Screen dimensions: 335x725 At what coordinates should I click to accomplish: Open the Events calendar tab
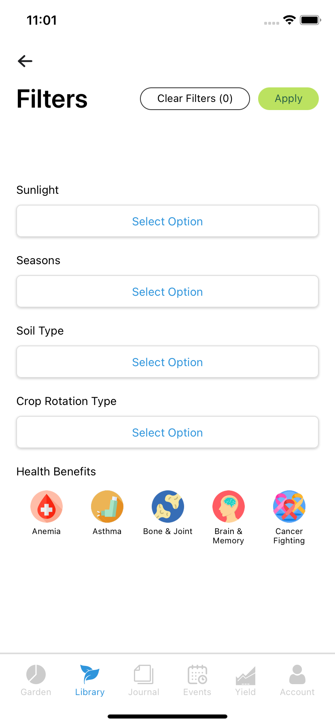click(x=197, y=680)
